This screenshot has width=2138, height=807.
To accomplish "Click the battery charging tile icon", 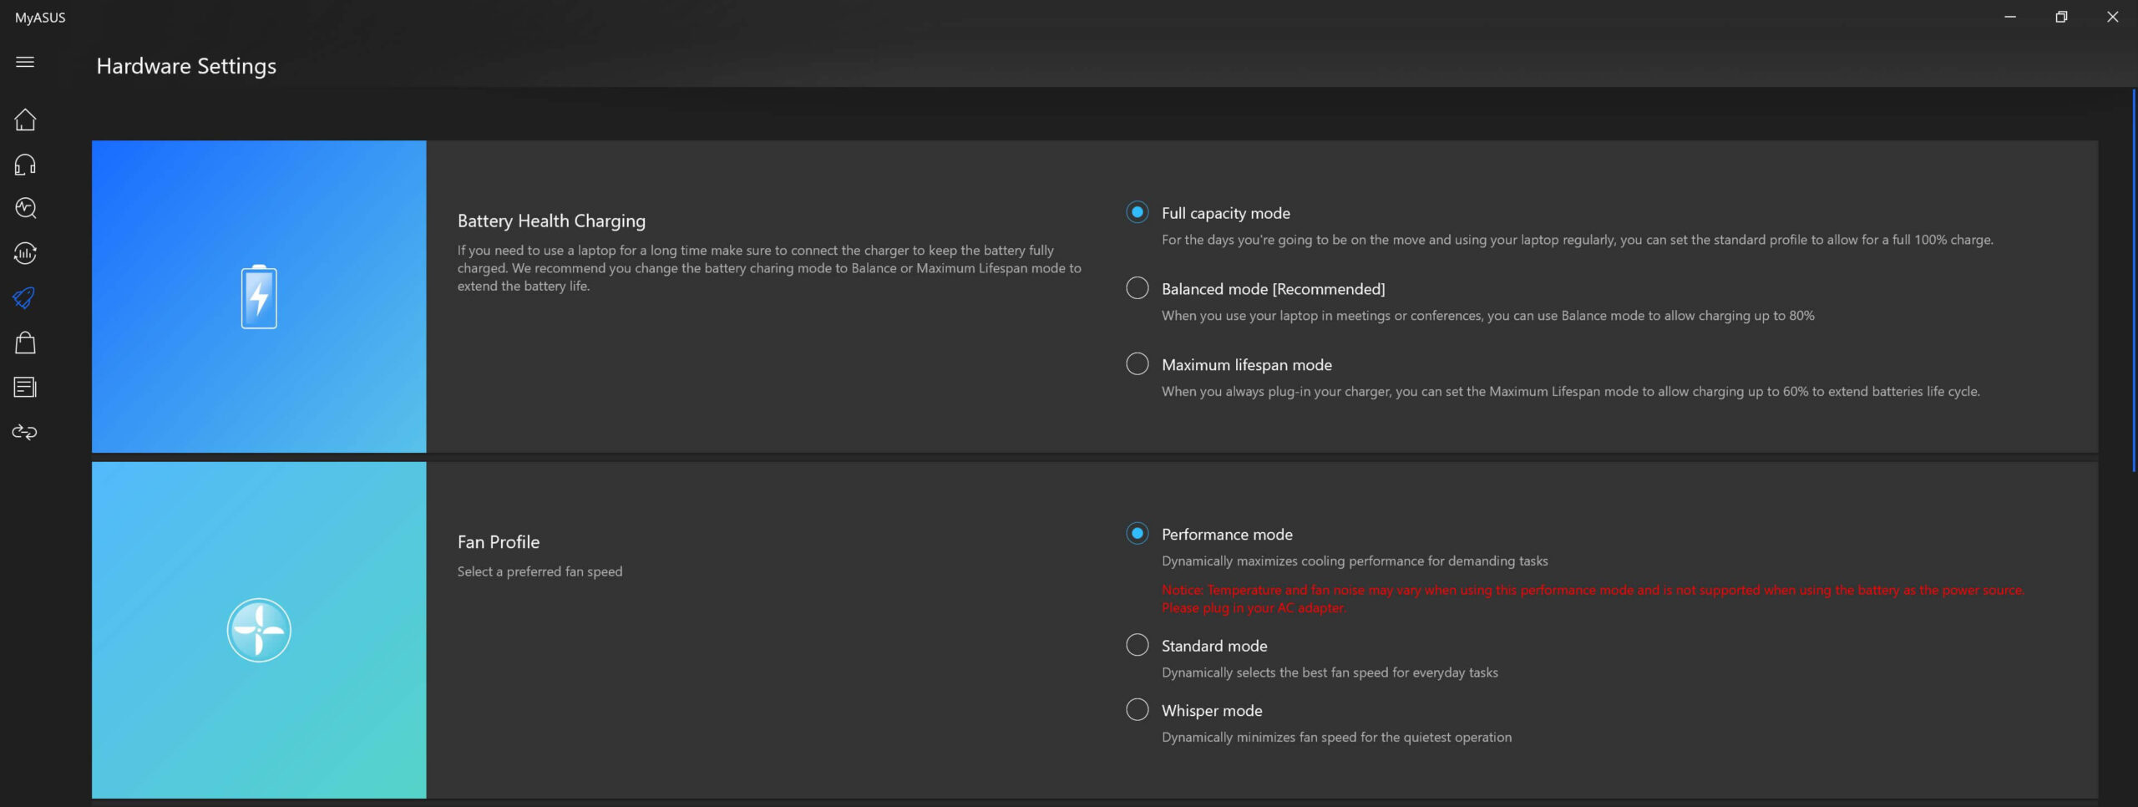I will [x=259, y=297].
